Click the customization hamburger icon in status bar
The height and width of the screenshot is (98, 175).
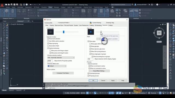pyautogui.click(x=174, y=93)
